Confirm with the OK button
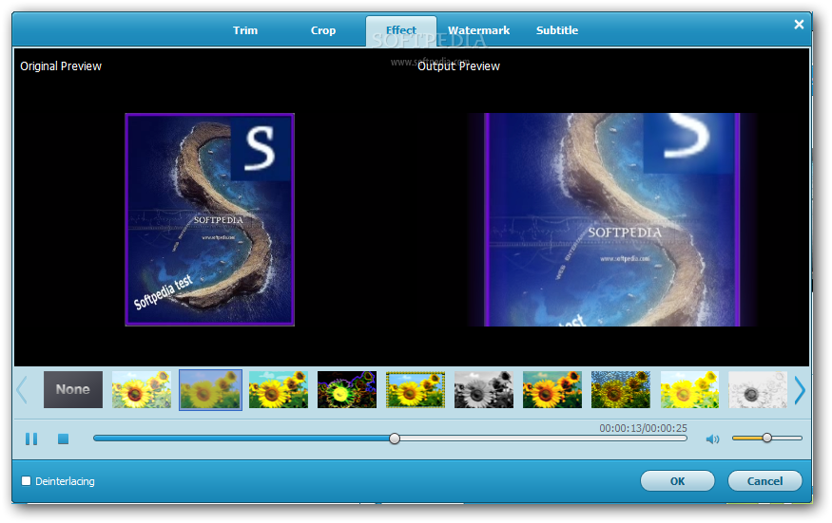This screenshot has width=832, height=523. pos(678,481)
